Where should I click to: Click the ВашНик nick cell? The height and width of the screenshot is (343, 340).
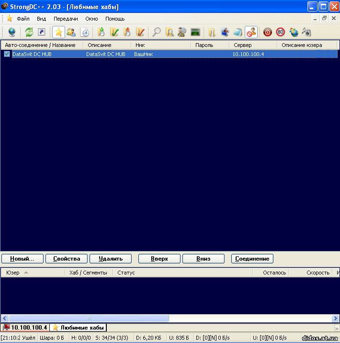[144, 54]
